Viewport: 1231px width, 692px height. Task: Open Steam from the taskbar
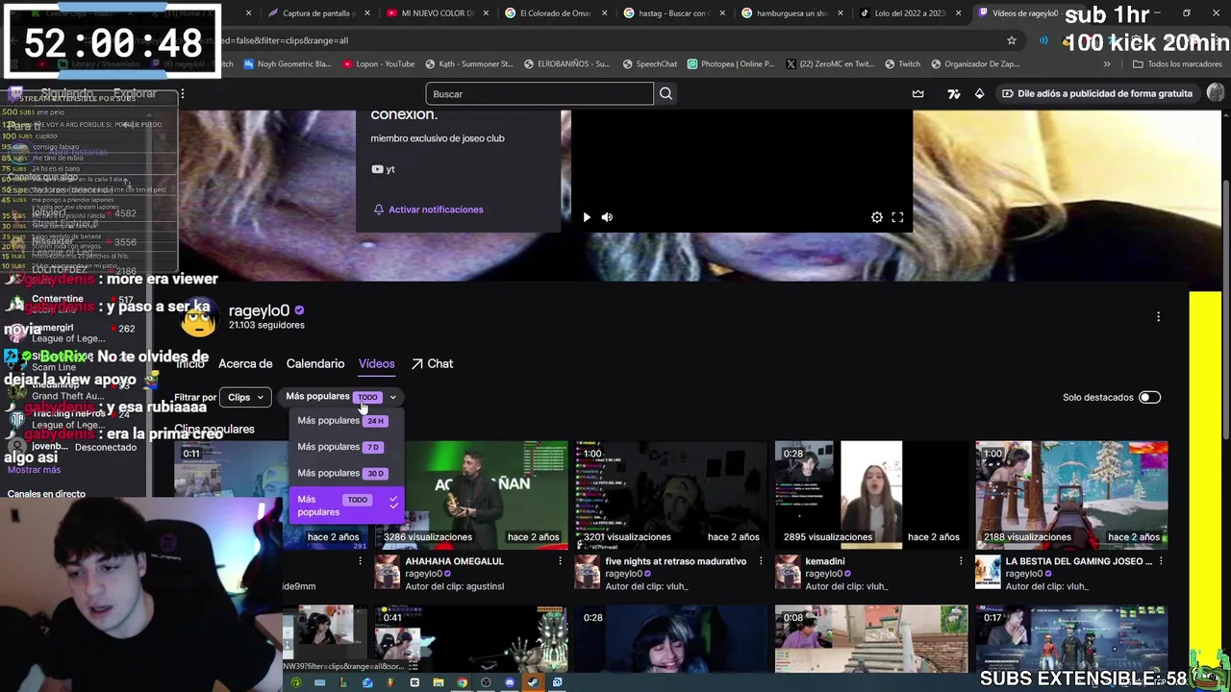point(534,682)
